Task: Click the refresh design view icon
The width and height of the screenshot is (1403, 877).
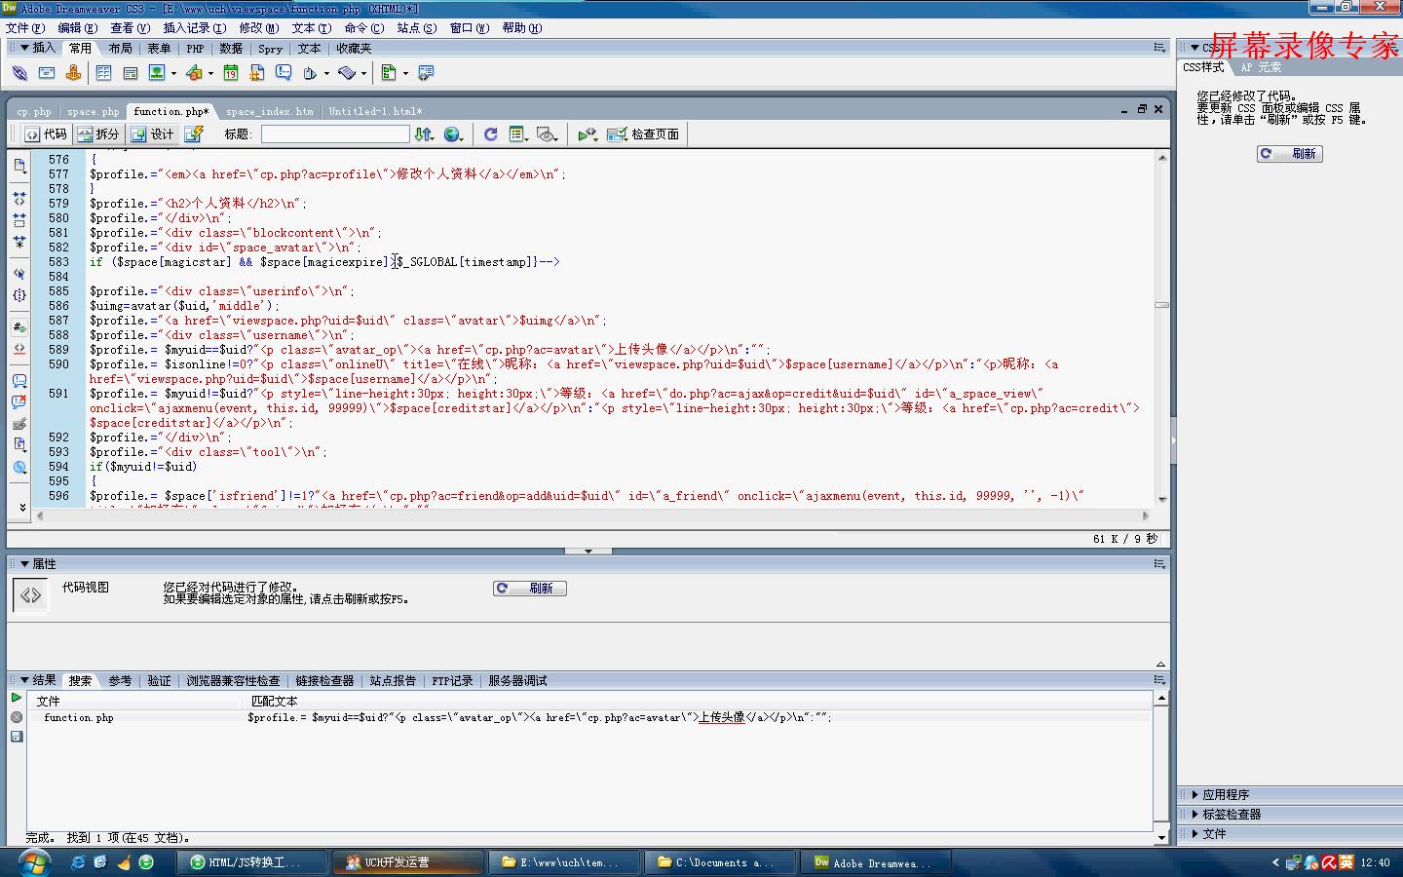Action: click(490, 134)
